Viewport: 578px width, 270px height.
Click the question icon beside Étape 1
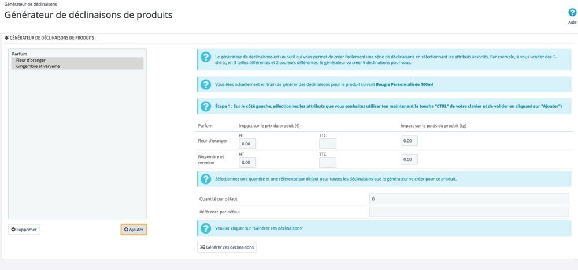[205, 107]
